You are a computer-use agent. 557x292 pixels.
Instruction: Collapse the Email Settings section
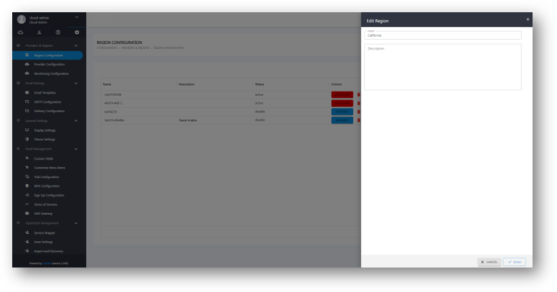[x=76, y=83]
